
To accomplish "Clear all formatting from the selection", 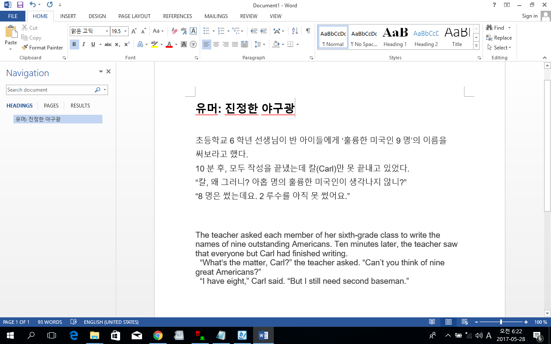I will point(174,31).
